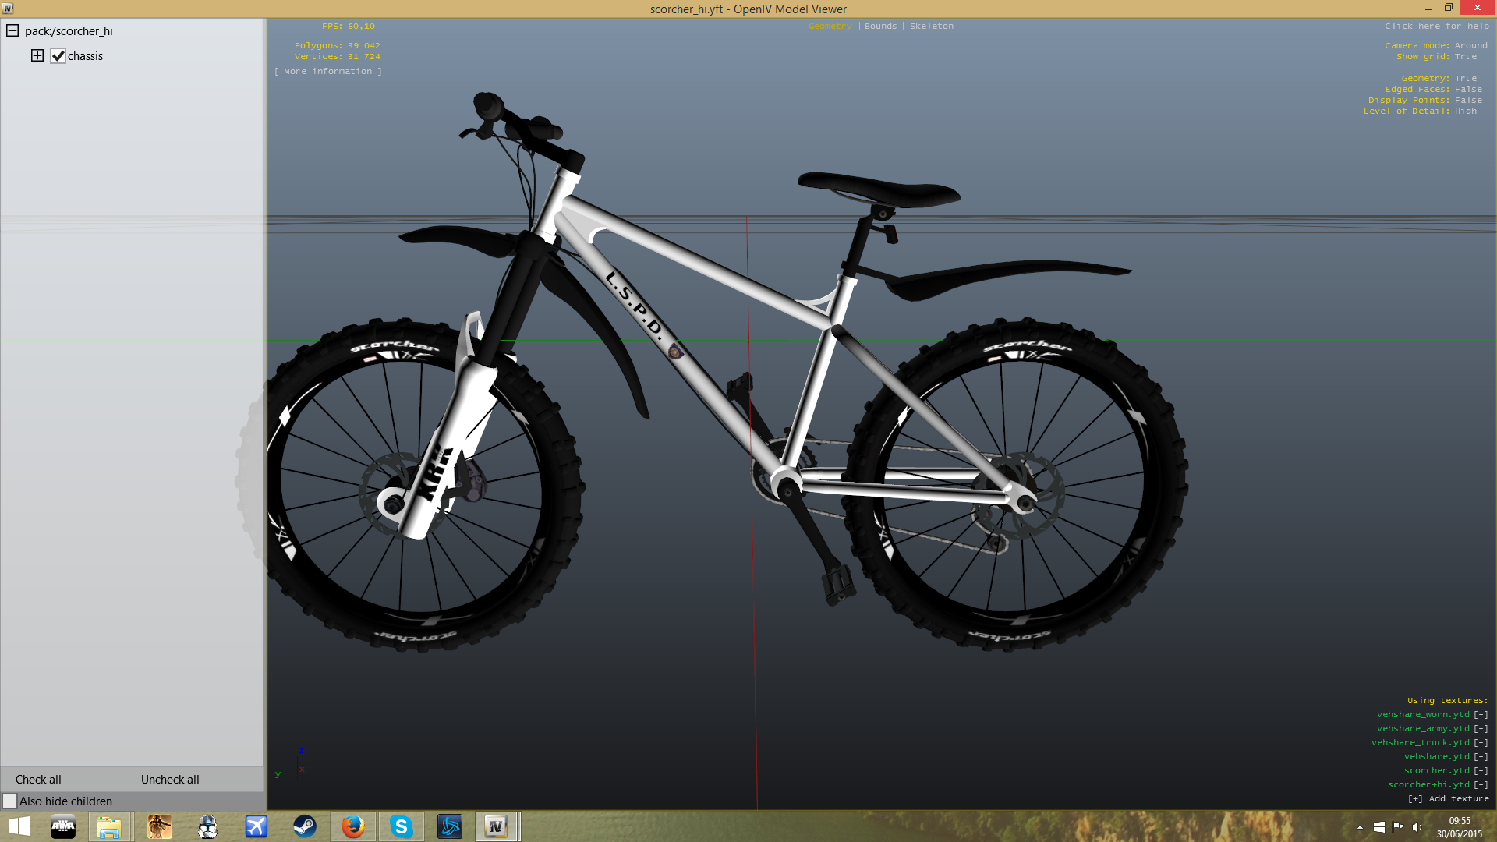1497x842 pixels.
Task: Switch to the Bounds view tab
Action: (880, 26)
